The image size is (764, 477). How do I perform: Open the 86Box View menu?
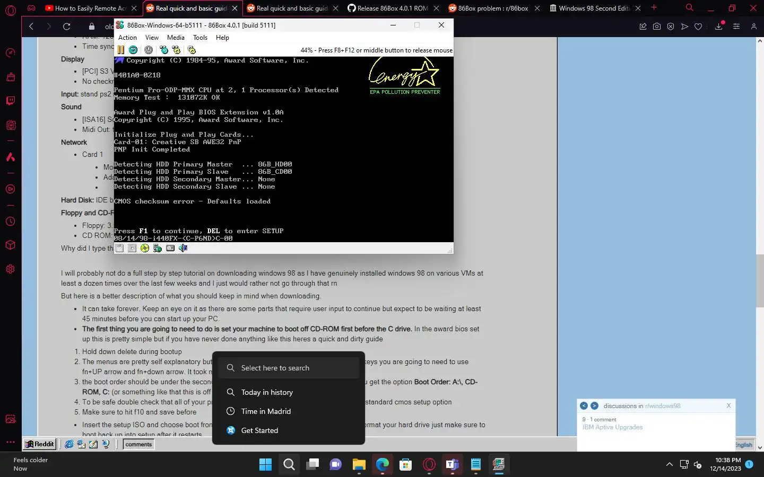click(152, 38)
